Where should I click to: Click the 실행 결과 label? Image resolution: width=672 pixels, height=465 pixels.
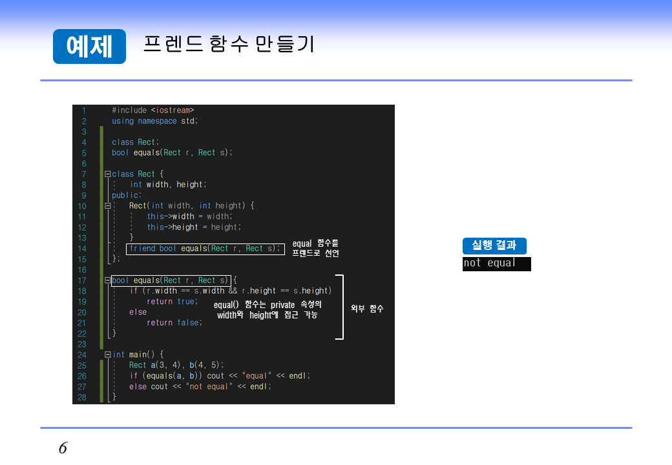[494, 246]
